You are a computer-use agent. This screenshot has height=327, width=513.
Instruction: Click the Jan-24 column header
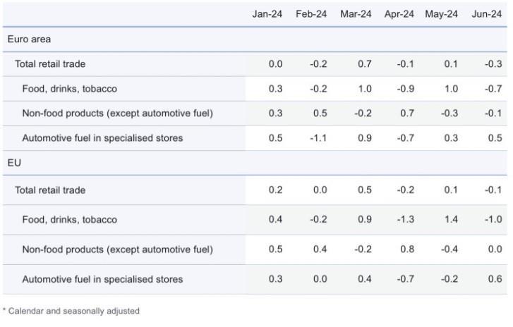tap(267, 14)
